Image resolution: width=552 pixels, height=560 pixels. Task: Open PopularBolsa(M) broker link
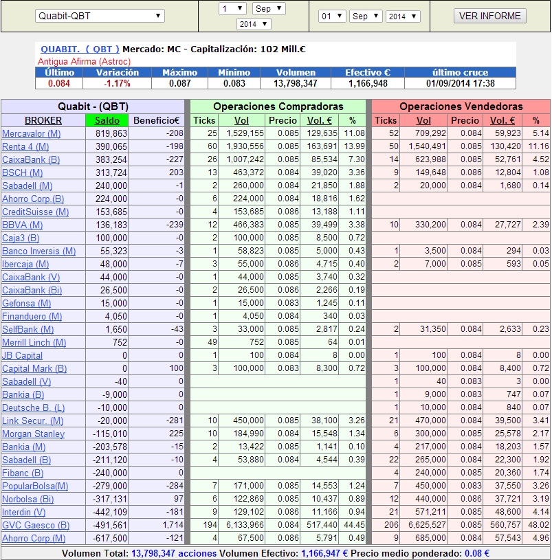35,486
